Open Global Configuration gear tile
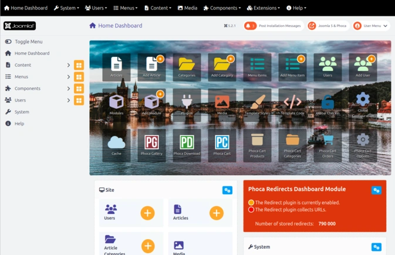Image resolution: width=395 pixels, height=255 pixels. (x=363, y=104)
